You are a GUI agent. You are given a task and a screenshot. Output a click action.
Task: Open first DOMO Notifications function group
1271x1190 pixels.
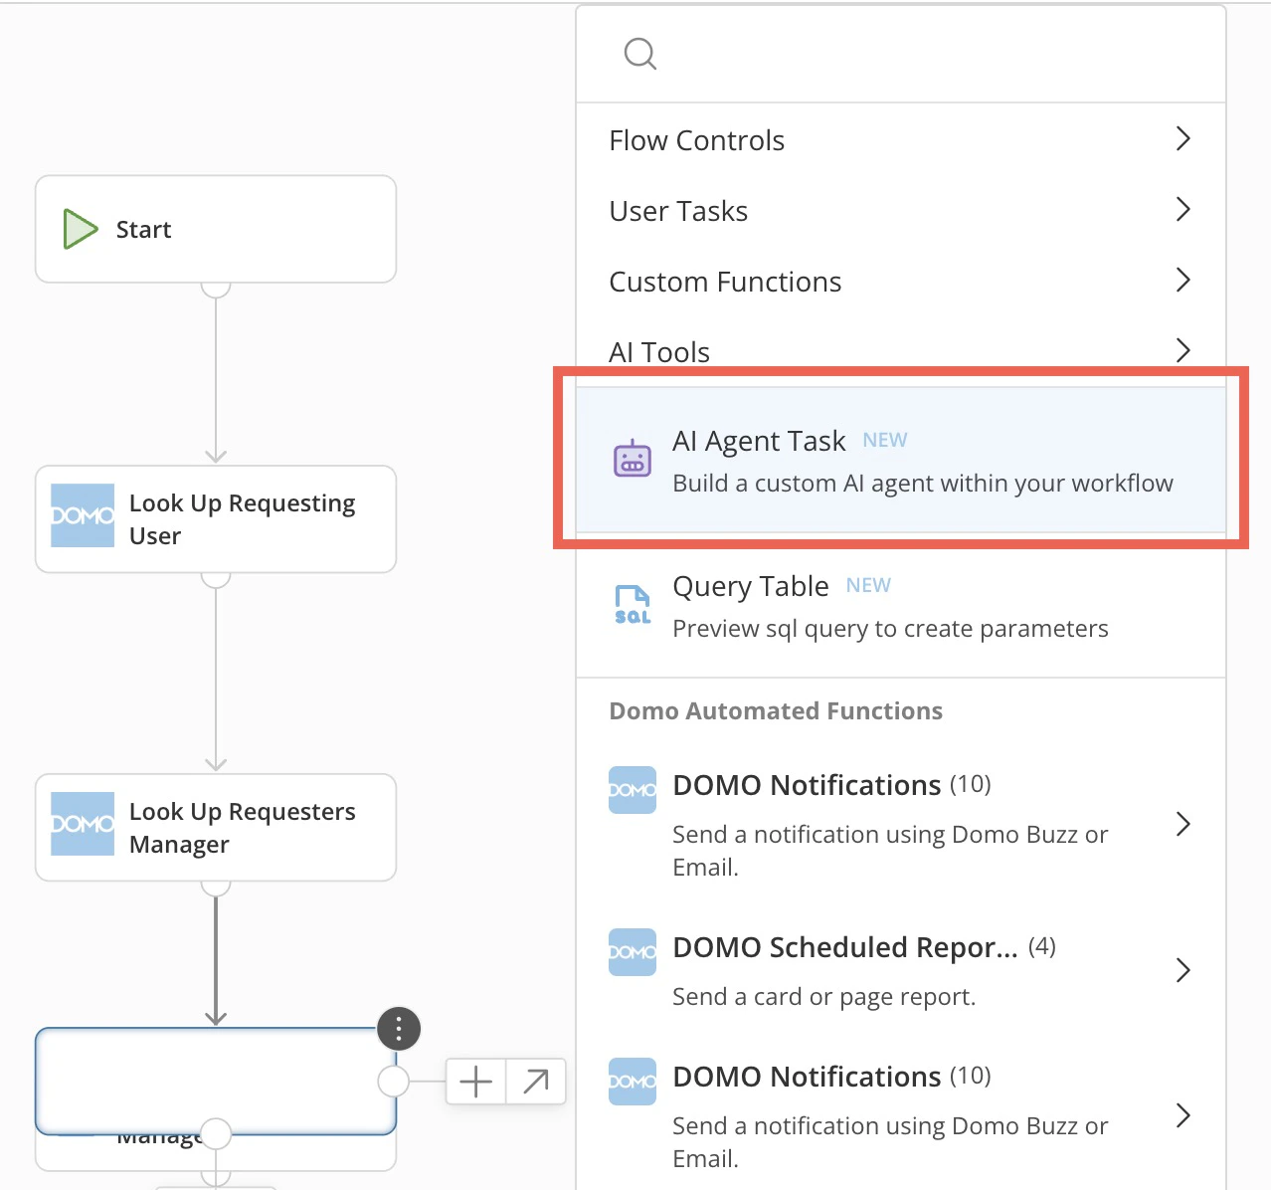point(901,824)
